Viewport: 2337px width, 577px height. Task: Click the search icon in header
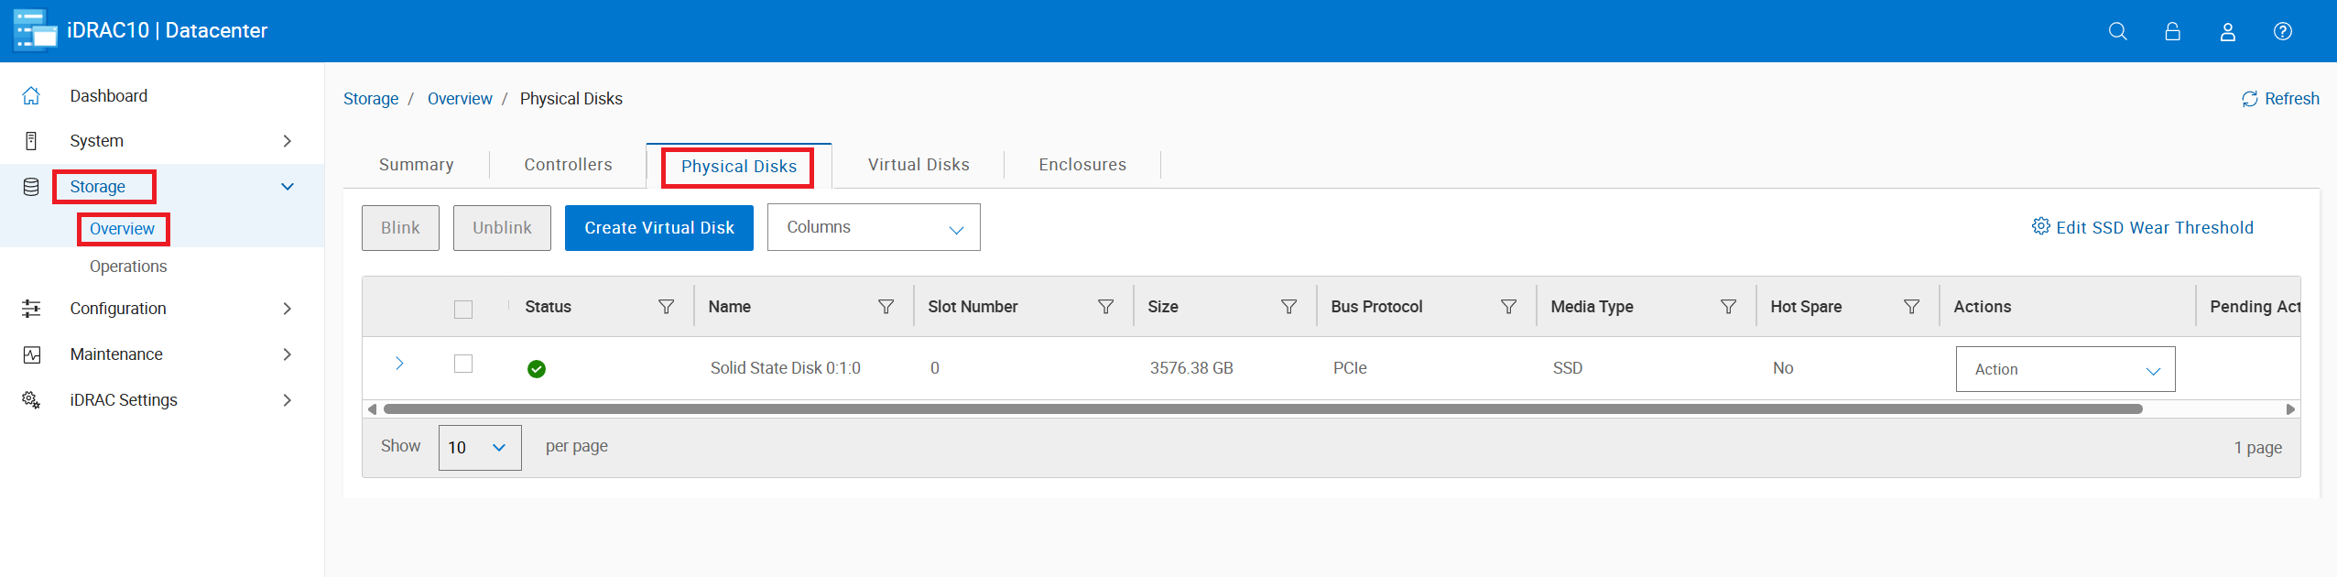[2117, 31]
